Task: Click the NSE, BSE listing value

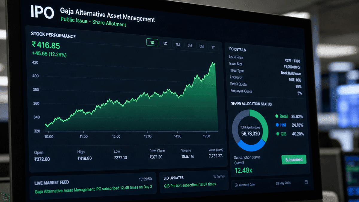Action: click(x=294, y=80)
